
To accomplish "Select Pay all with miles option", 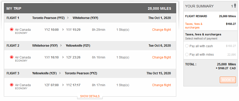I will click(187, 54).
